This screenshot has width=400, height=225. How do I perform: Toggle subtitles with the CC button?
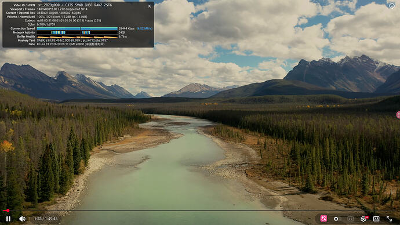(351, 219)
